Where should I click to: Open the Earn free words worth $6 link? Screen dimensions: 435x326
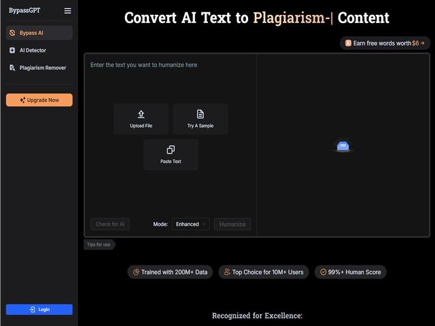pos(385,43)
